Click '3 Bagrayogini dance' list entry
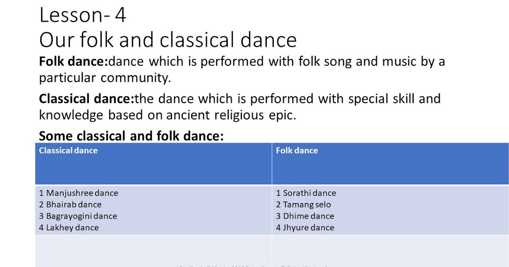509x267 pixels. pos(78,216)
